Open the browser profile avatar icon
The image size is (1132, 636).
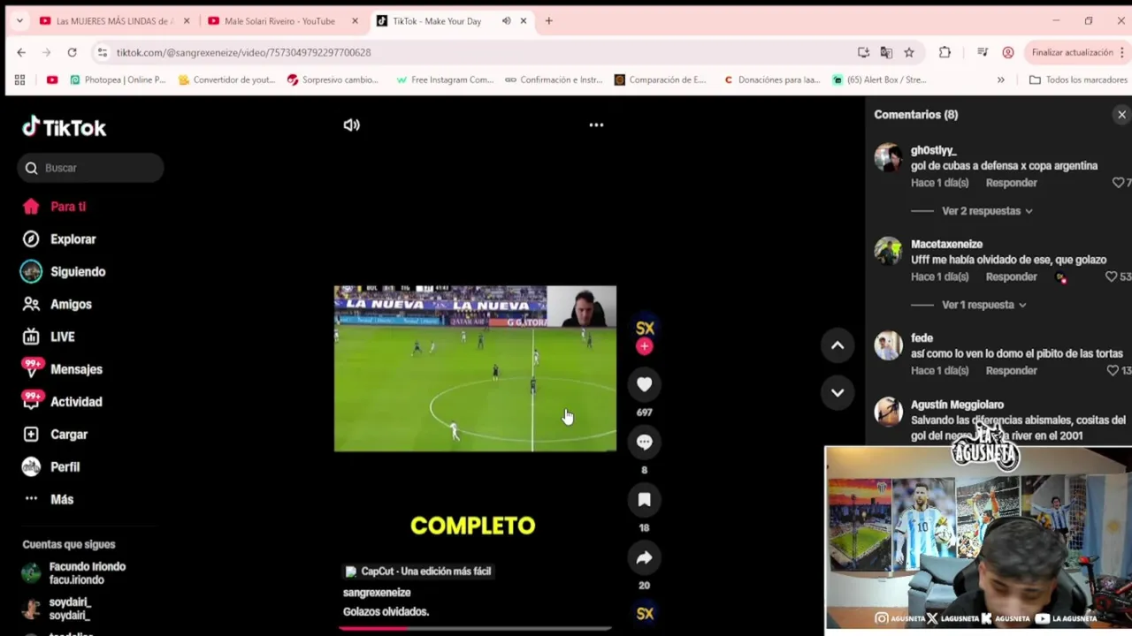1007,53
